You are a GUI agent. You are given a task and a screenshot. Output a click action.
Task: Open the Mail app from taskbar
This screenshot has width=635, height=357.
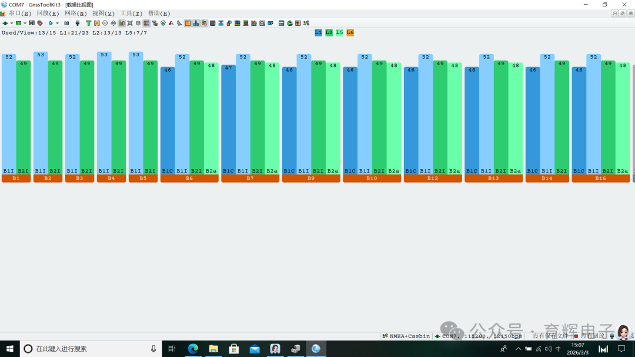[255, 349]
